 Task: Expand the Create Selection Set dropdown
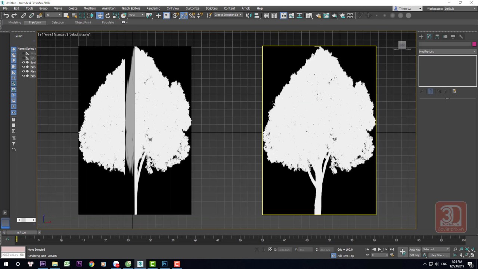pos(228,15)
